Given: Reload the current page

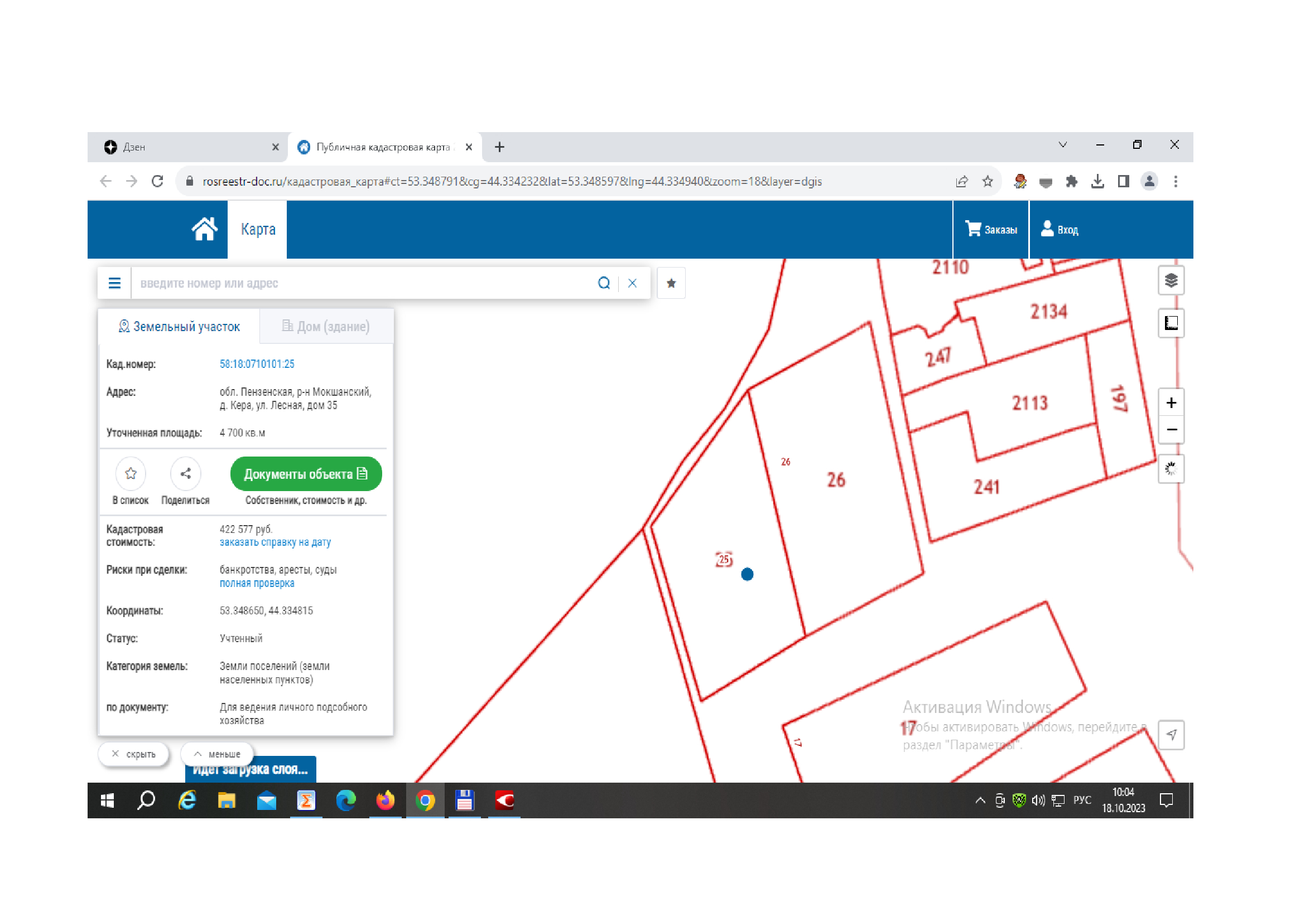Looking at the screenshot, I should pyautogui.click(x=157, y=181).
